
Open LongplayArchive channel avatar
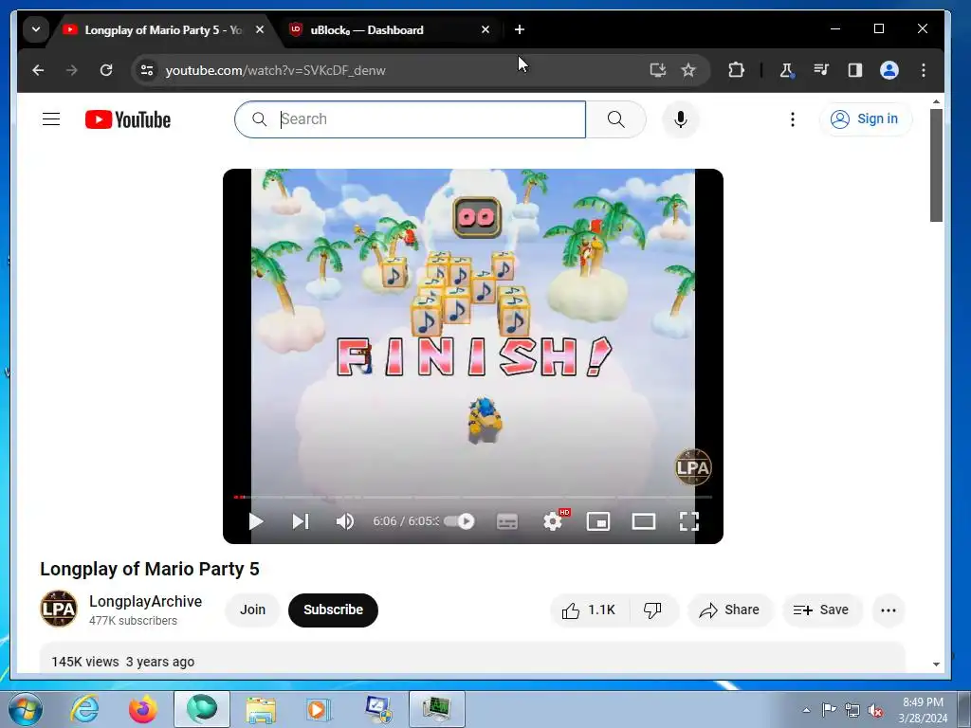(x=59, y=609)
